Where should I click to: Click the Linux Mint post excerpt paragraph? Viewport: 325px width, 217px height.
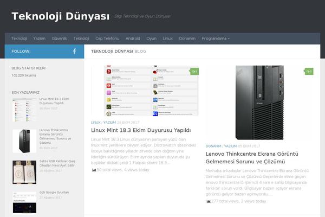click(x=144, y=151)
